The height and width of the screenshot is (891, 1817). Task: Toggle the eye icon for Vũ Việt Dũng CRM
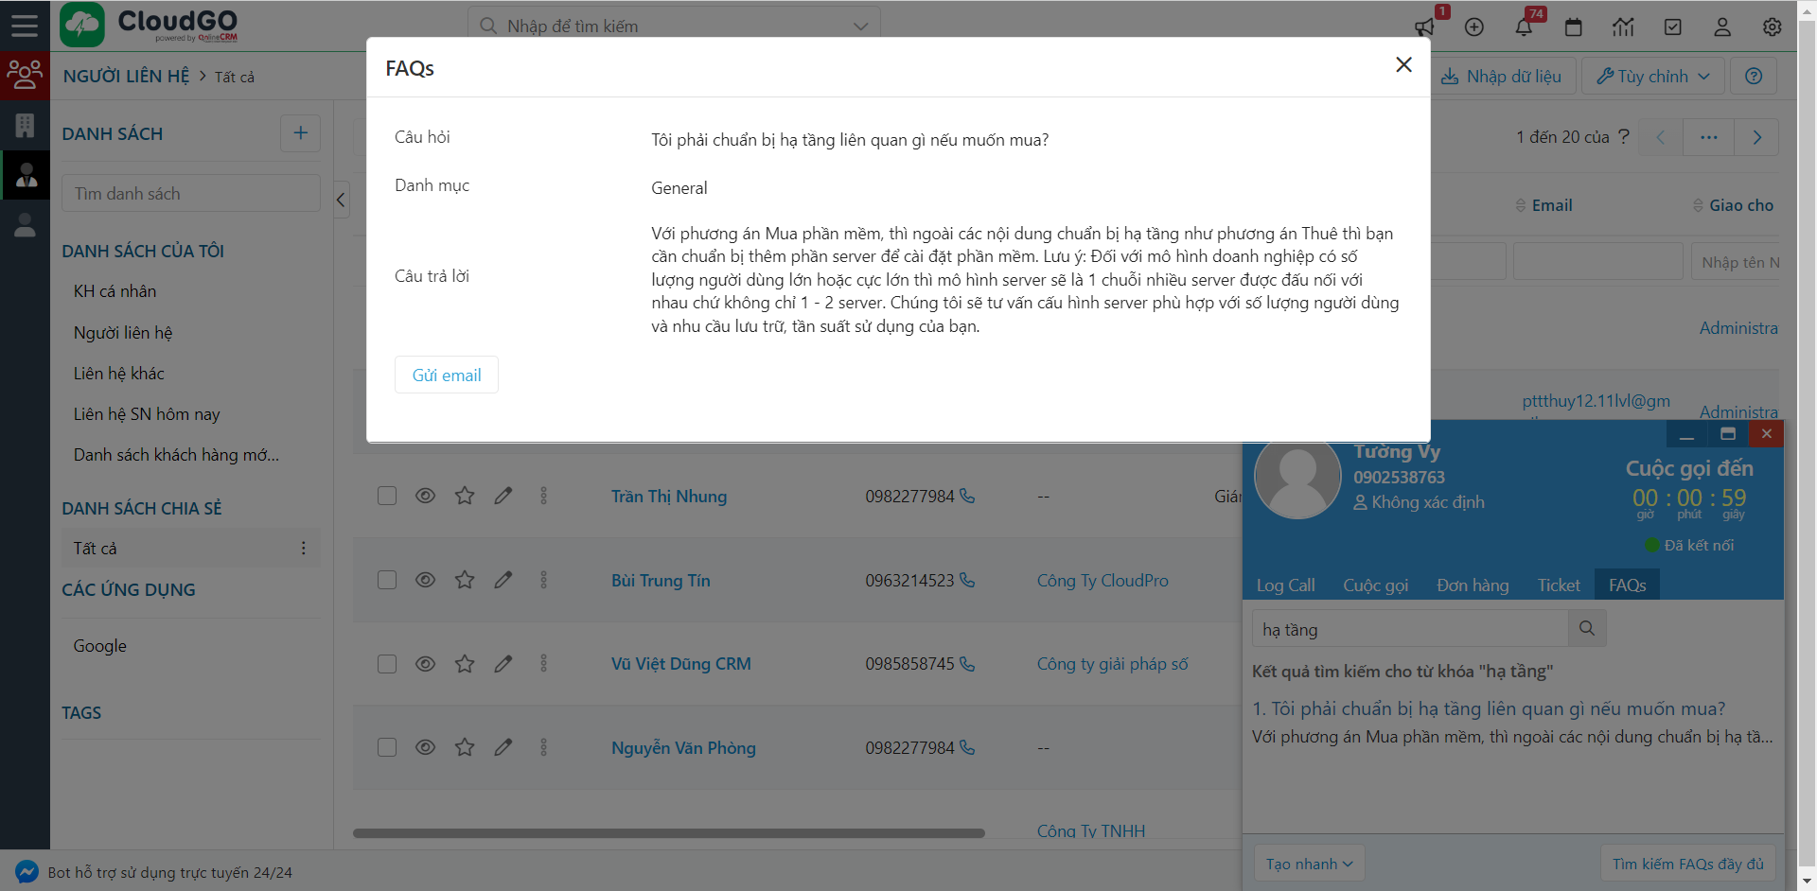coord(425,664)
